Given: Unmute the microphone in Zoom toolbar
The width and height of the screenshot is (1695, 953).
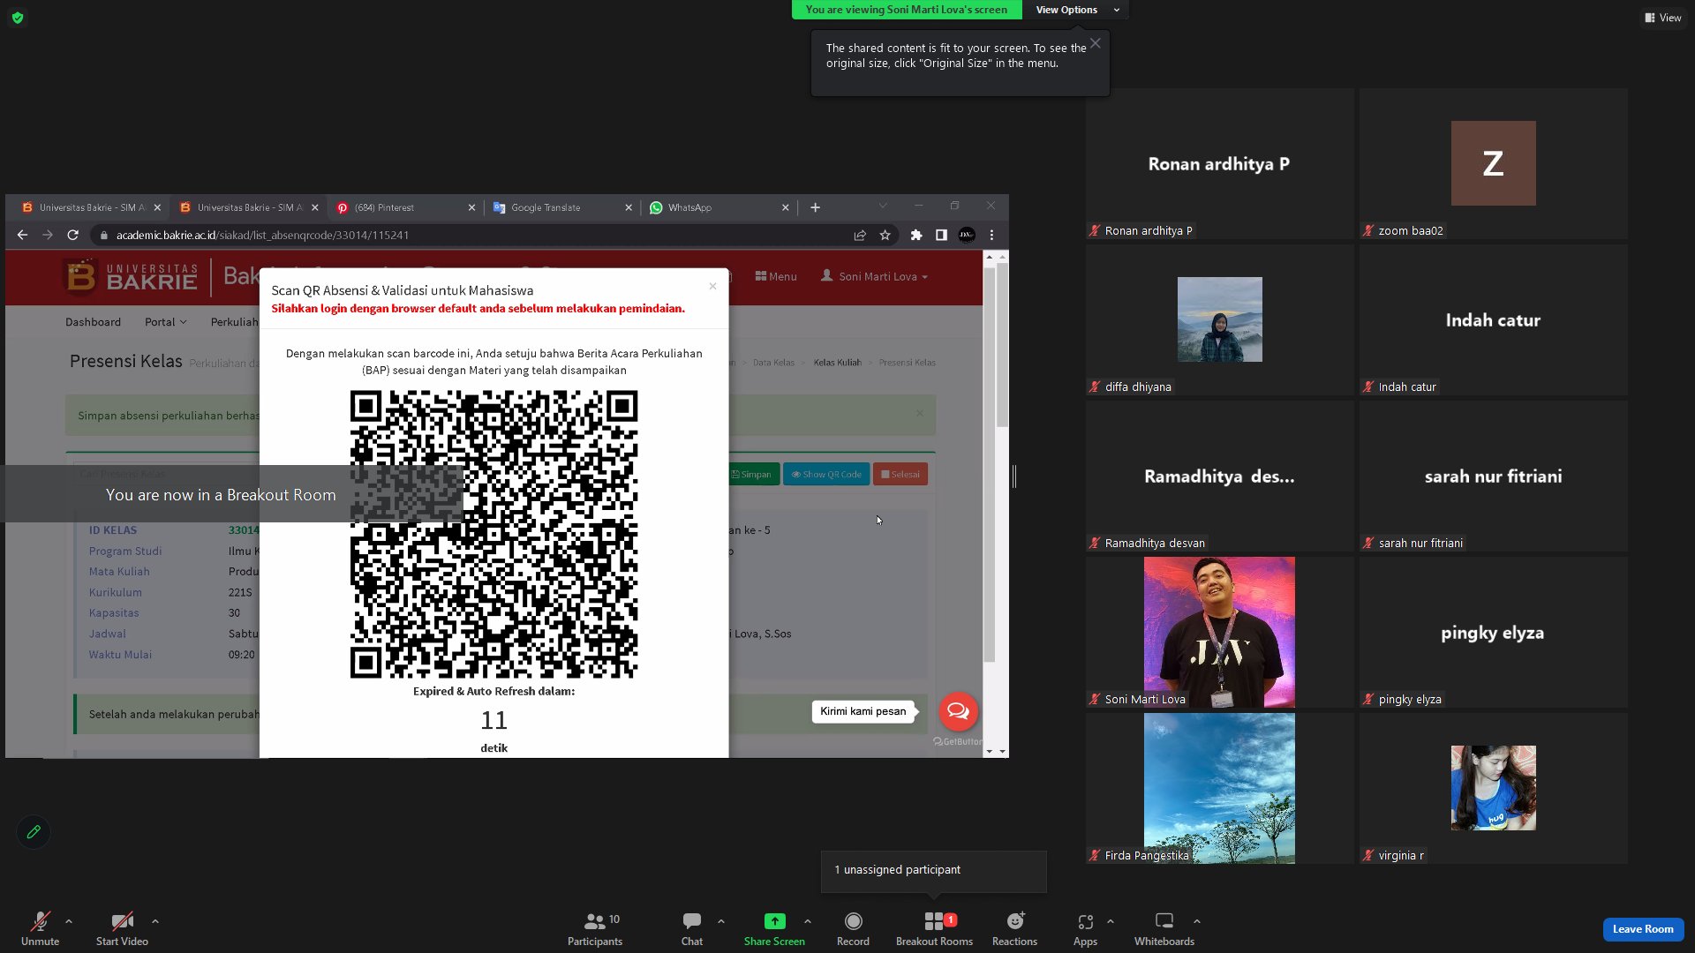Looking at the screenshot, I should click(x=40, y=928).
